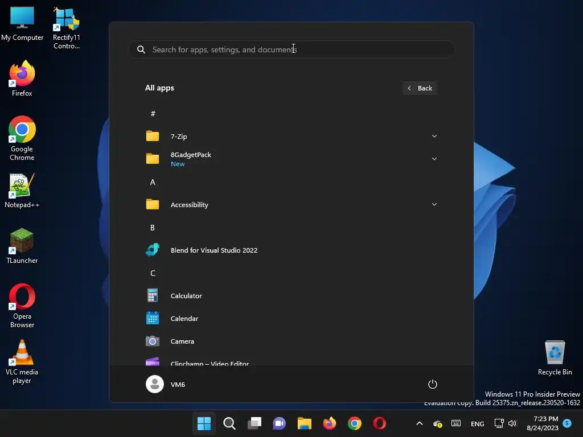Open Task View from the taskbar
This screenshot has width=583, height=437.
pos(254,423)
